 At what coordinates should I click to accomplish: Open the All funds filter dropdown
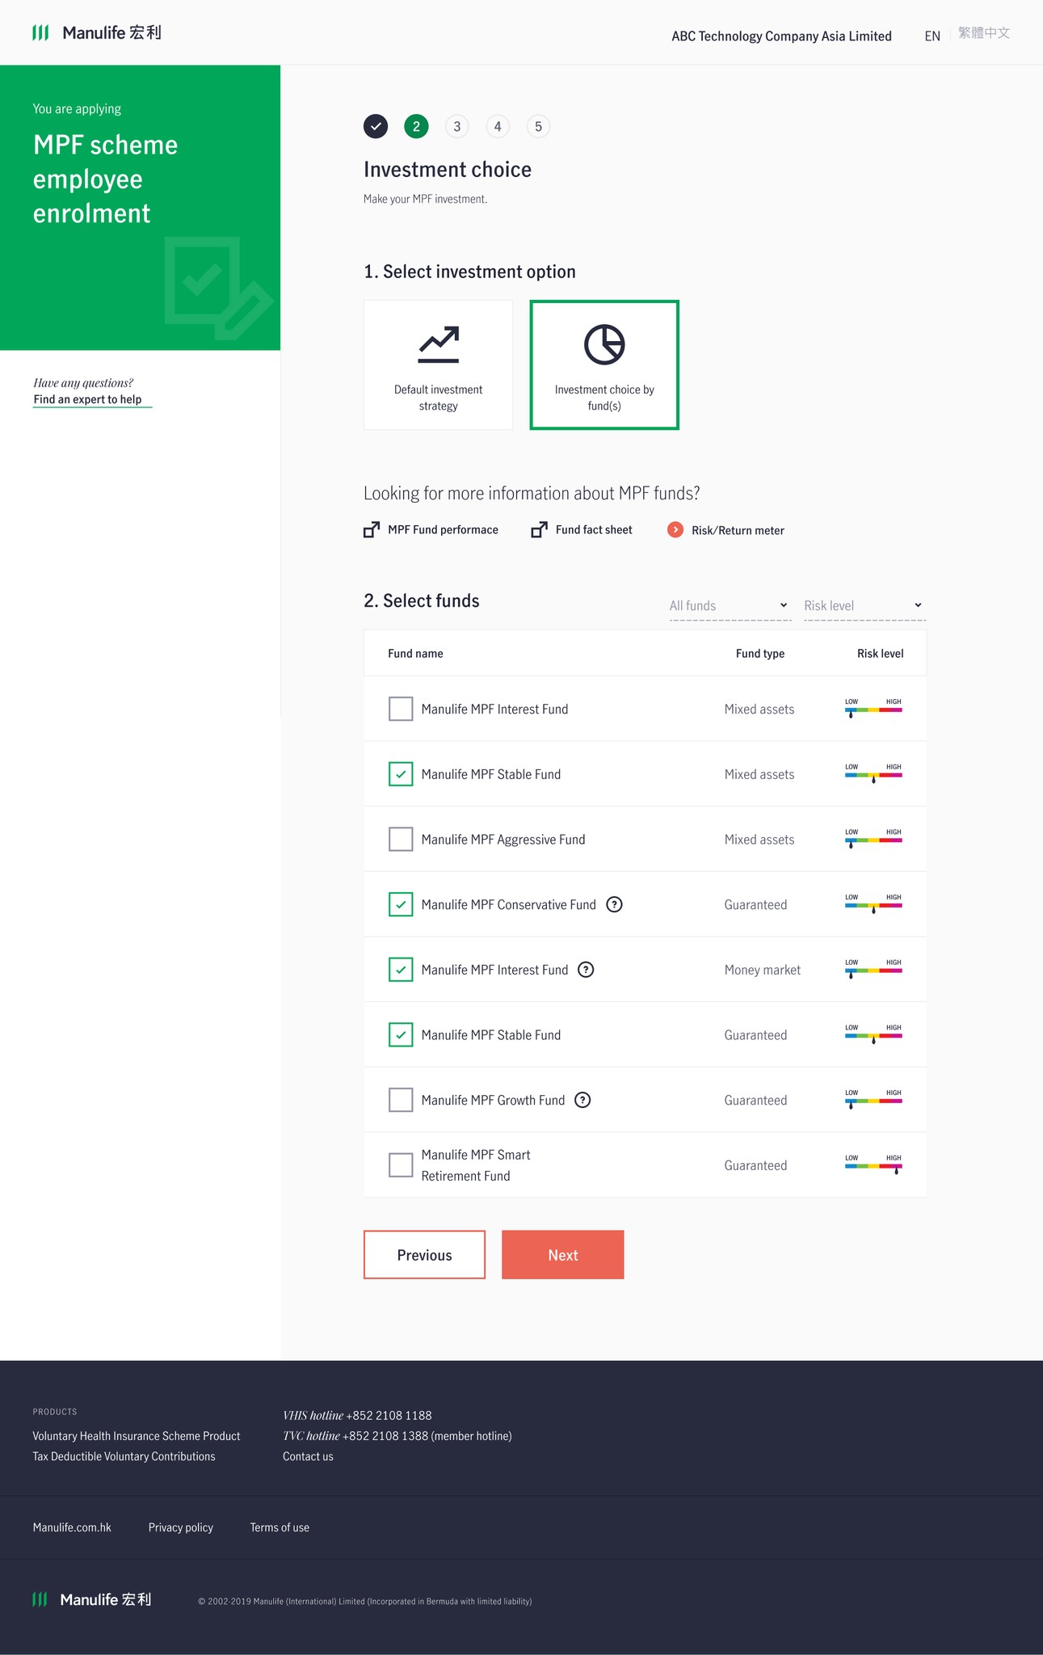[x=730, y=605]
